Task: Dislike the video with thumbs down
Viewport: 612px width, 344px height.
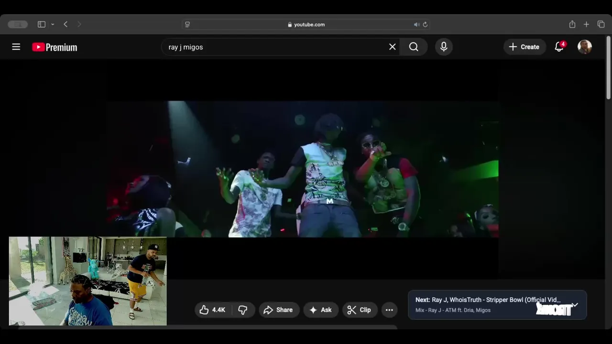Action: pos(243,310)
